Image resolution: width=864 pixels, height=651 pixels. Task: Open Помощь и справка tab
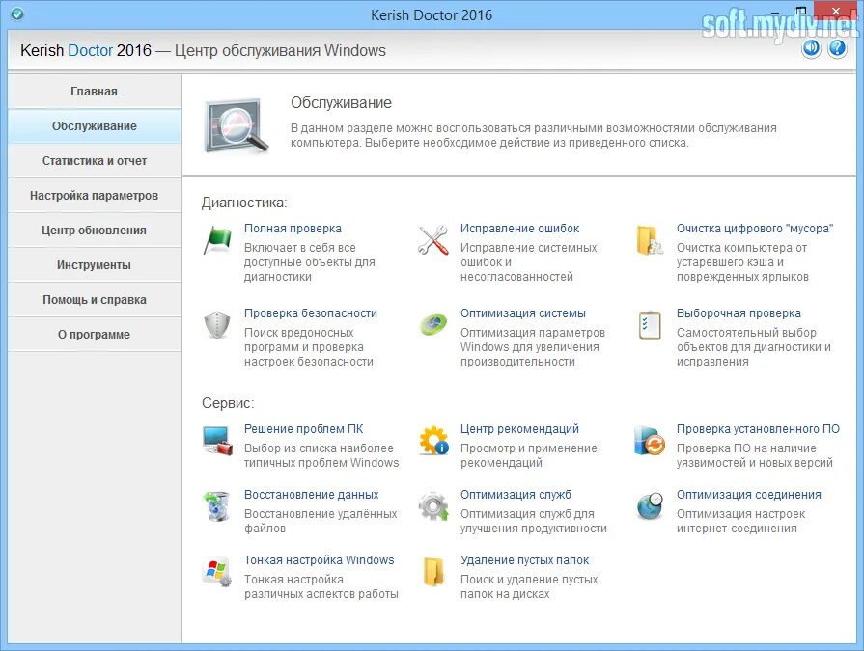(x=95, y=299)
